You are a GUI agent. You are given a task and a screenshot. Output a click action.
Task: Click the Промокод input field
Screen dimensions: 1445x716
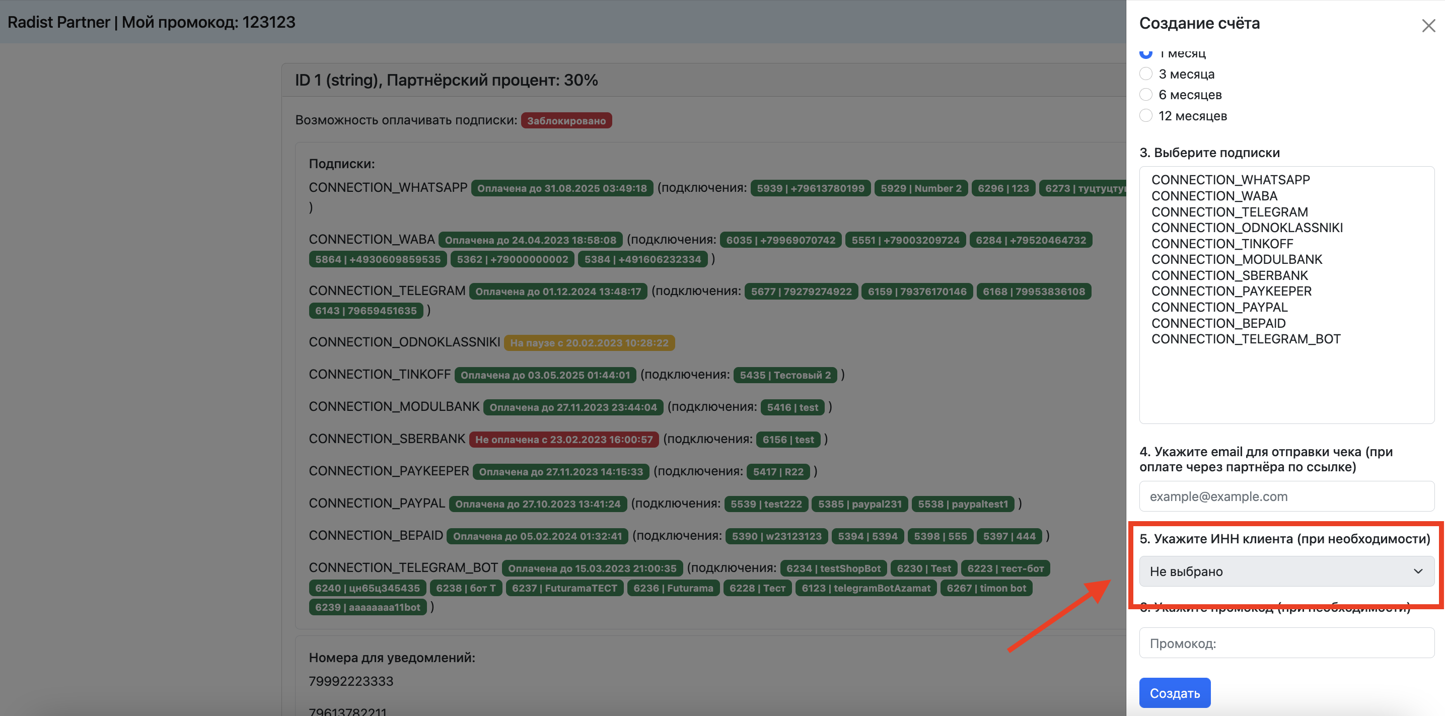click(x=1286, y=643)
